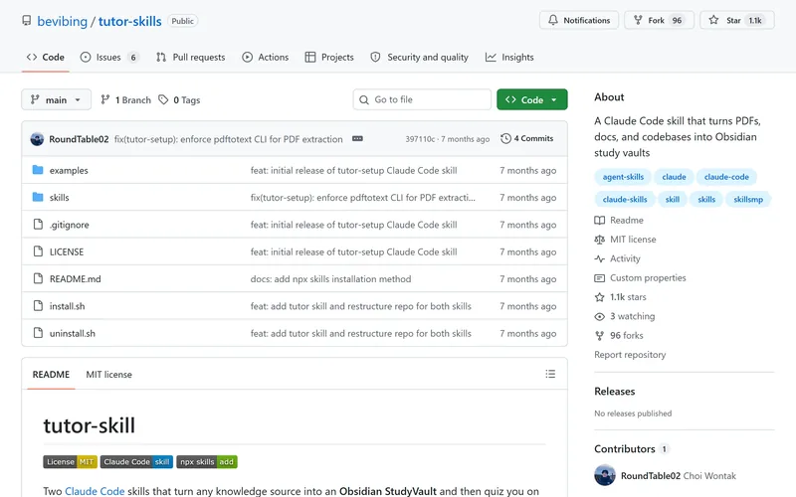Open RoundTable02 commit author link
796x497 pixels.
point(79,139)
